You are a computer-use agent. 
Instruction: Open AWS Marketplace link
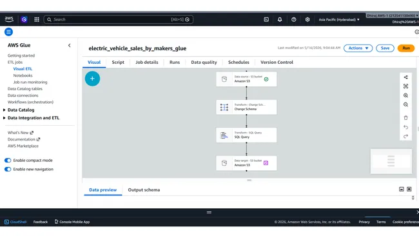(23, 146)
